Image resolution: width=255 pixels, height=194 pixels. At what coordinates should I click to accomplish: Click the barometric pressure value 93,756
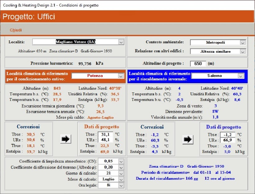pyautogui.click(x=85, y=64)
